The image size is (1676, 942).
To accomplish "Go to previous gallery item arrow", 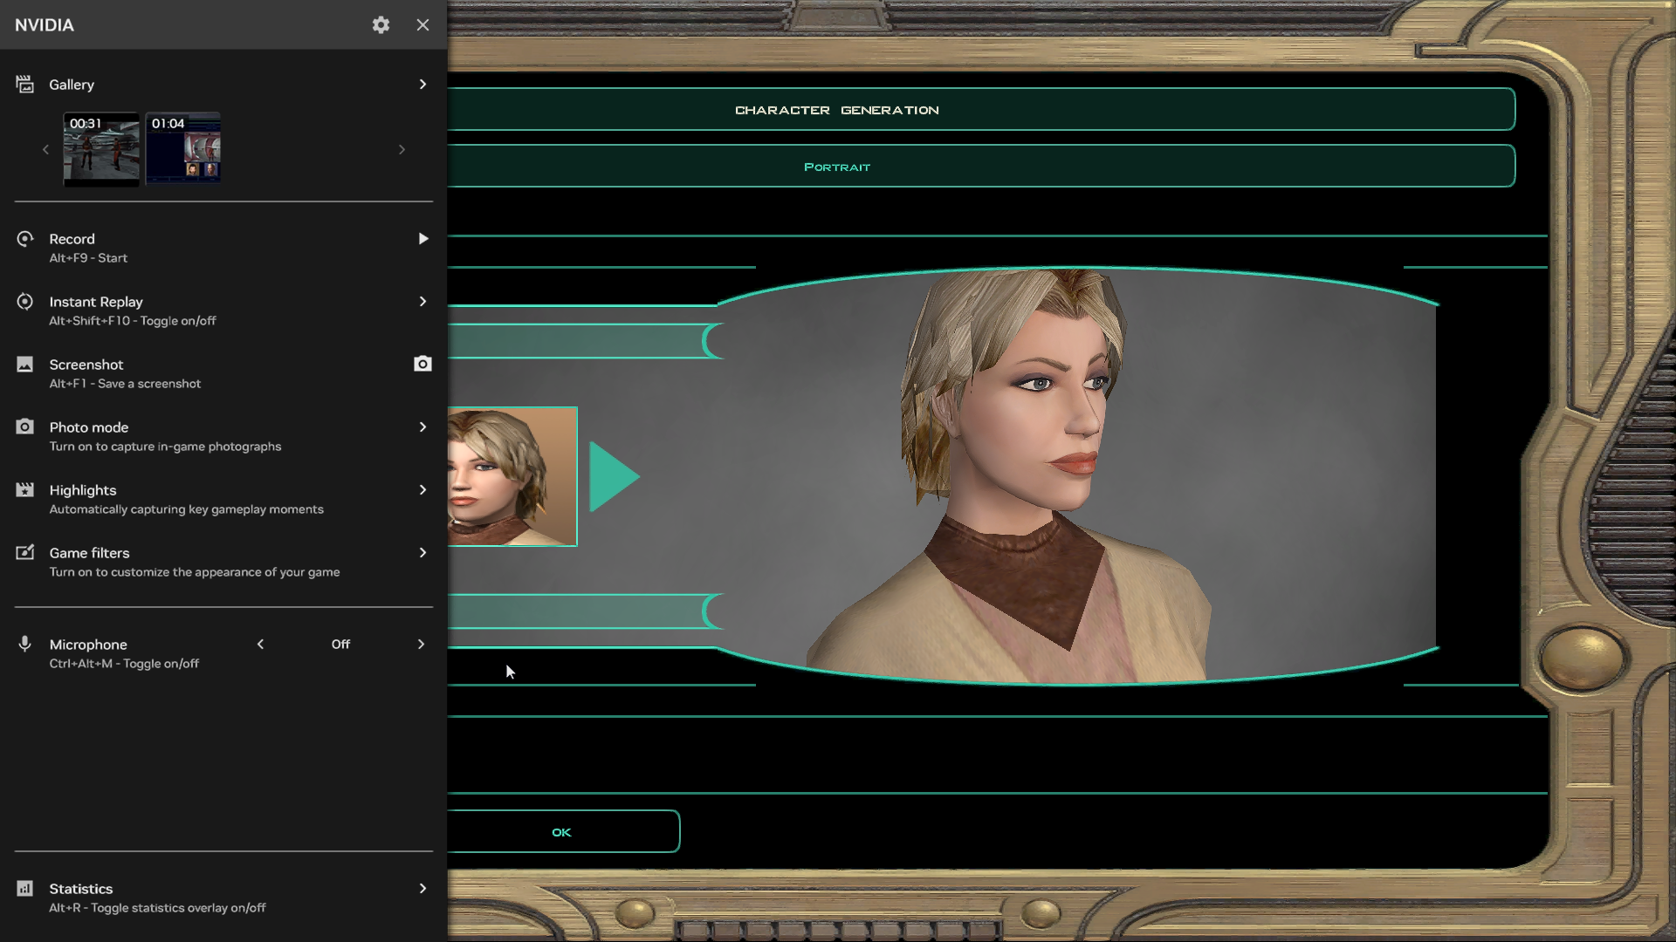I will tap(45, 150).
